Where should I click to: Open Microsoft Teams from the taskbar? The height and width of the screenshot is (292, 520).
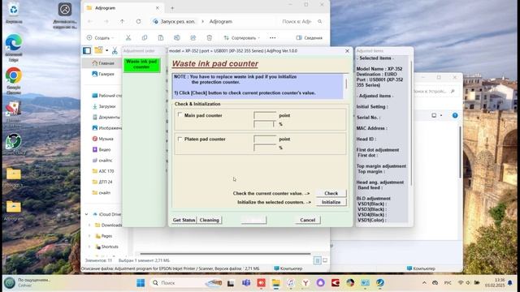246,283
